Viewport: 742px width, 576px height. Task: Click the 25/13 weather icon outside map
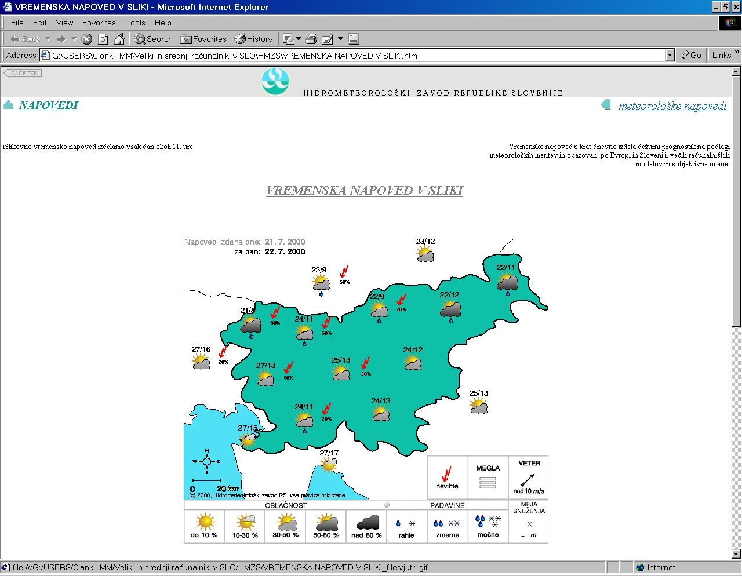[x=479, y=406]
